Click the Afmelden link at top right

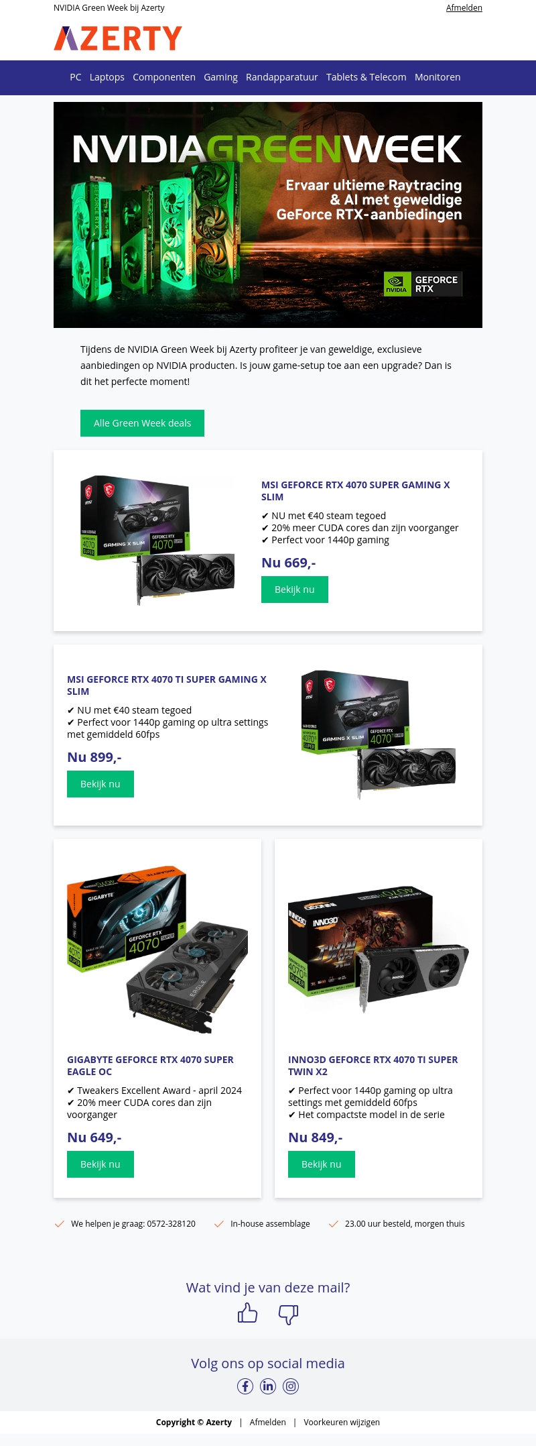464,8
